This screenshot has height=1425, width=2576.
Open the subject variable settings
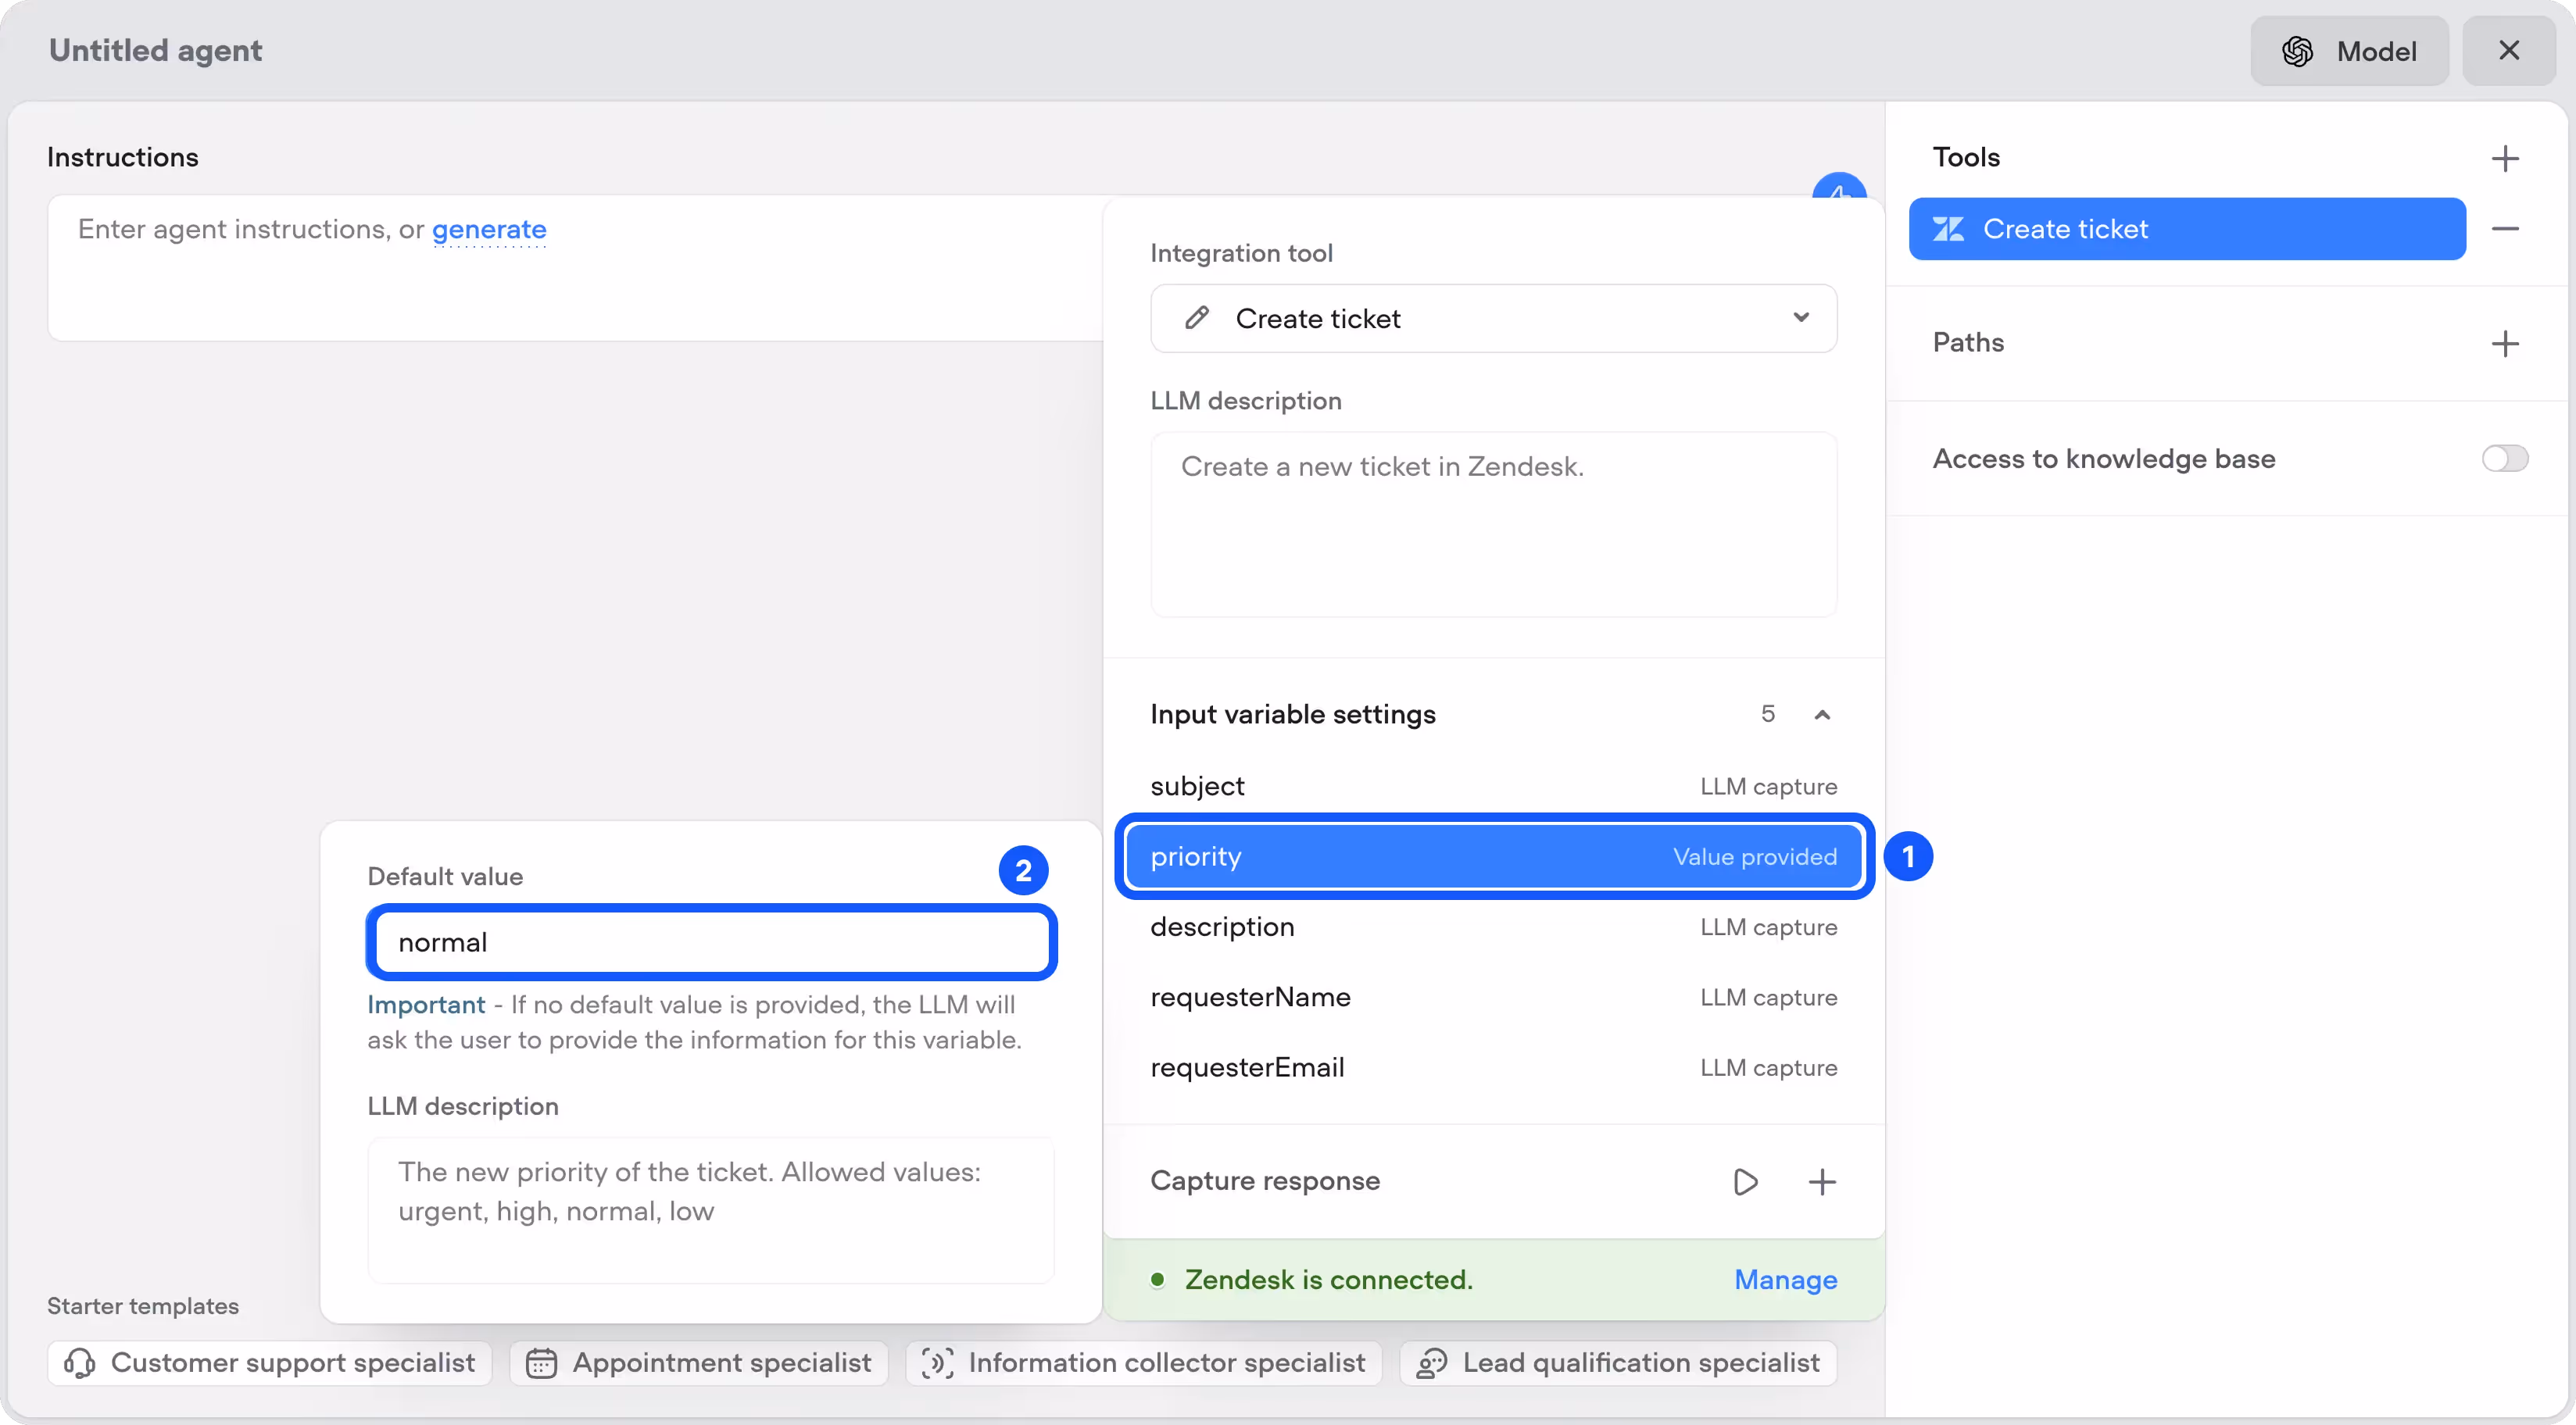pos(1493,787)
